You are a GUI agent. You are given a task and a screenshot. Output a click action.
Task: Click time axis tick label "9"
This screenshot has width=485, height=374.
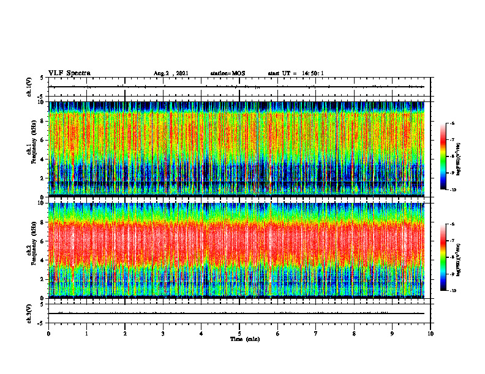point(392,334)
